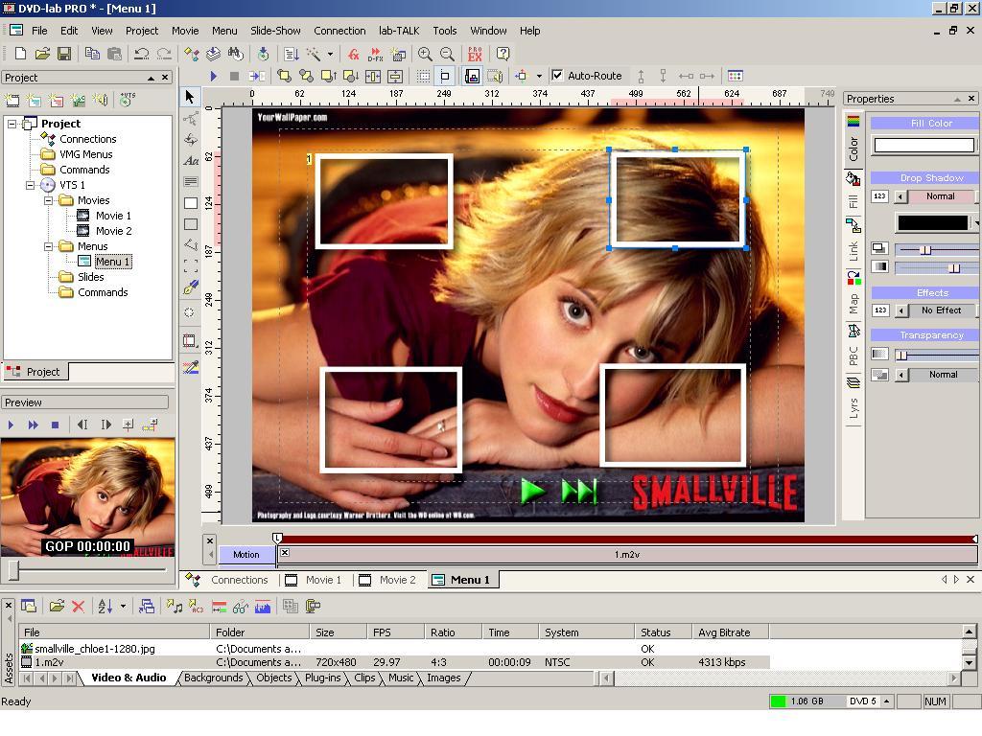Click the white Fill Color swatch
This screenshot has height=736, width=982.
924,146
